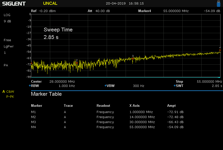The height and width of the screenshot is (150, 223).
Task: Click the header Marker4 frequency 55.000000 MHz
Action: coord(176,11)
